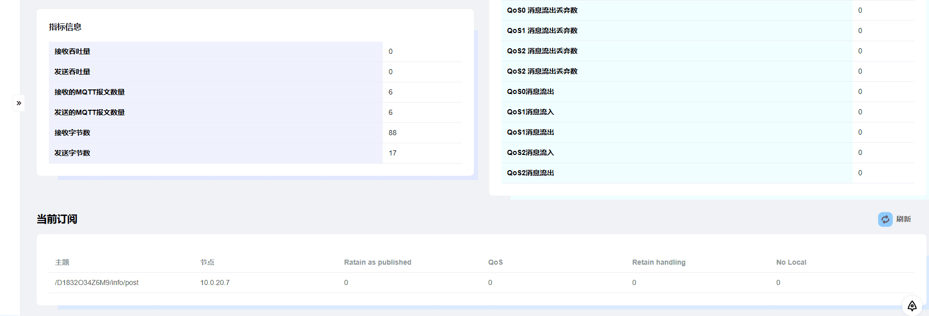Select value 0 in 接收吞吐量 row
The image size is (929, 316).
[390, 51]
